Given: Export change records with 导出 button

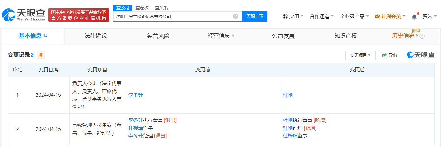Looking at the screenshot, I should click(x=390, y=55).
